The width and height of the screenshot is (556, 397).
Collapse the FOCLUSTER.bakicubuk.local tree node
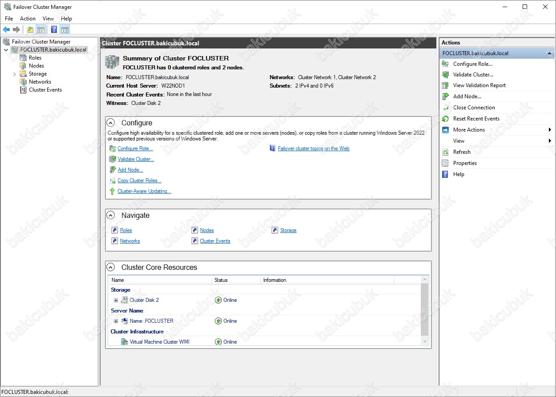click(x=6, y=50)
